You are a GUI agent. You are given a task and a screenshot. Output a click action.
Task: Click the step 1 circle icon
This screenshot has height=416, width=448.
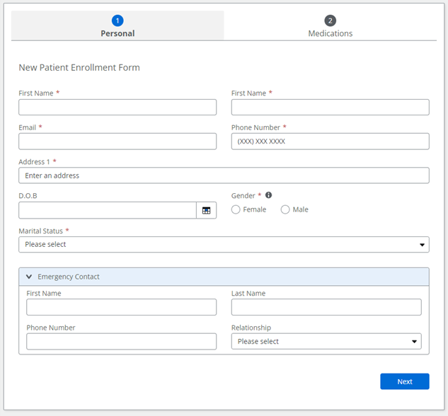(117, 21)
